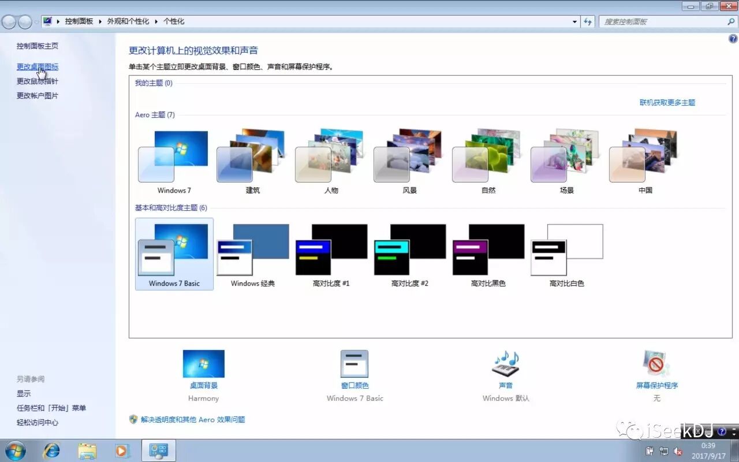Open 更改帐户图片 link
Viewport: 739px width, 462px height.
pyautogui.click(x=37, y=96)
